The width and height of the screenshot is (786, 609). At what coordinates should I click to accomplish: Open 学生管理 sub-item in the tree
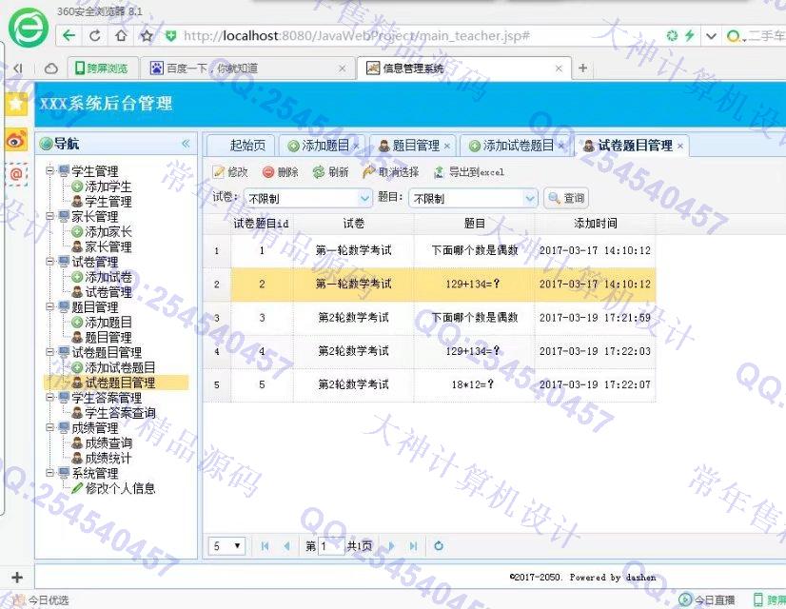click(108, 202)
